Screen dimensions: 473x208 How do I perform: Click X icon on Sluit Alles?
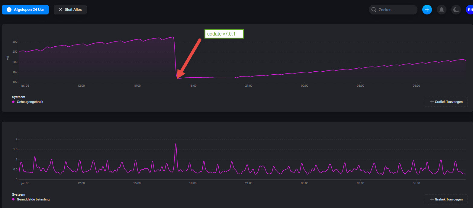(x=60, y=10)
